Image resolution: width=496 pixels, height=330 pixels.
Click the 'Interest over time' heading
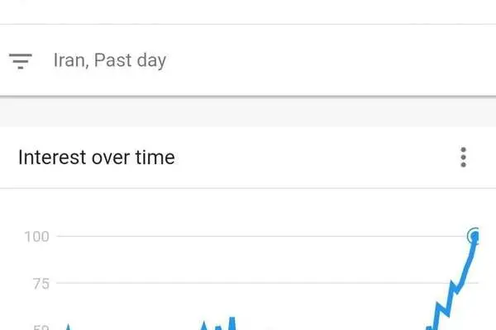coord(97,158)
